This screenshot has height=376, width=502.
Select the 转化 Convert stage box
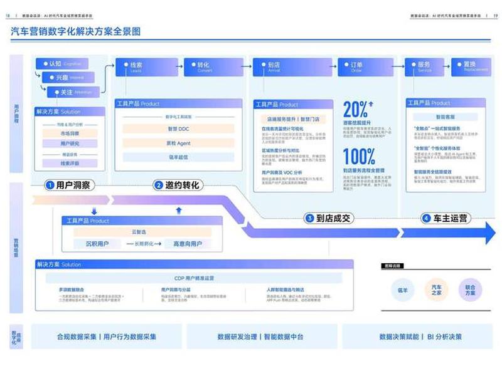click(x=213, y=67)
